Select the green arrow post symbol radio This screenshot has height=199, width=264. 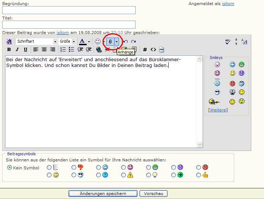173,175
